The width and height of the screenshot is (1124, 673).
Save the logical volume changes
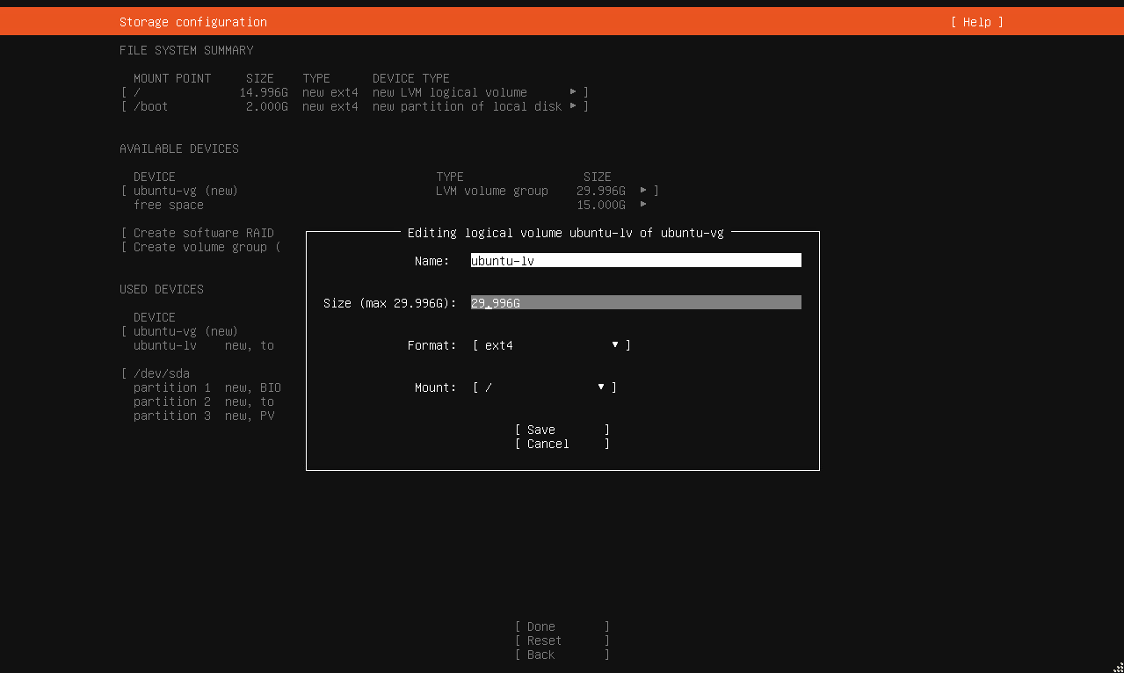[x=562, y=430]
